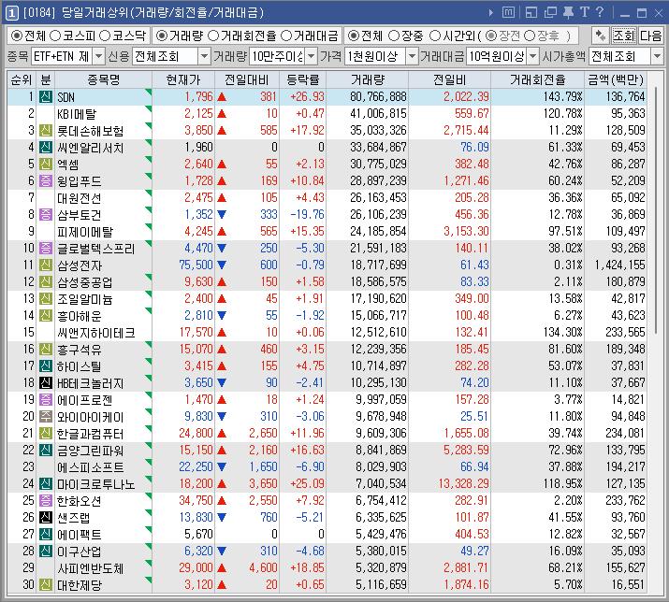Click the black 신 badge next to 샌즈랩
This screenshot has width=669, height=602.
point(46,517)
